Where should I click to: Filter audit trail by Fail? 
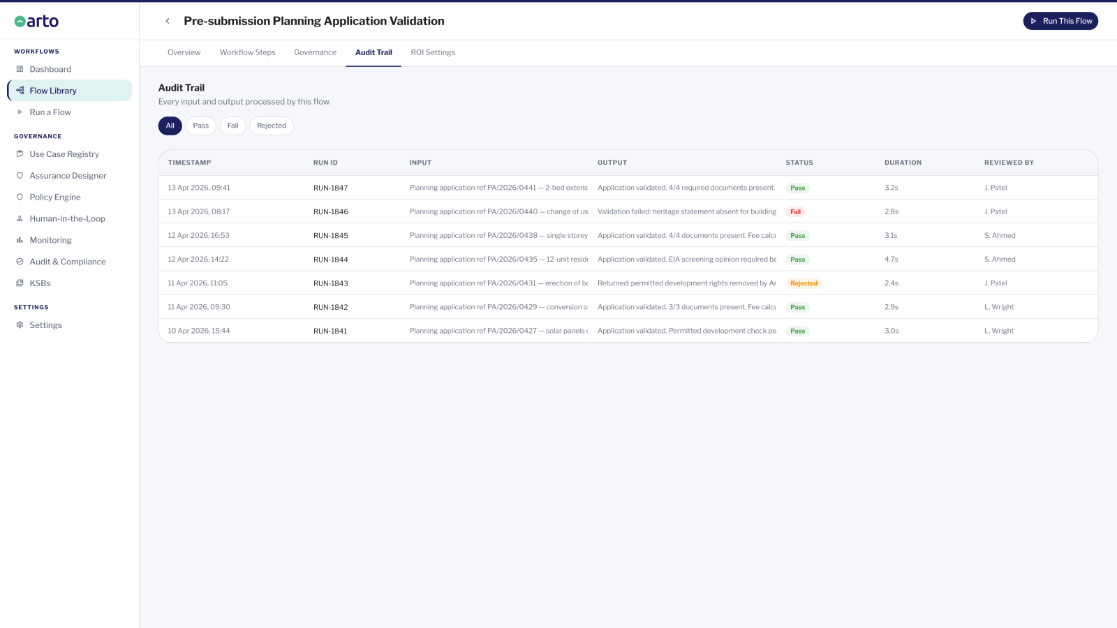tap(233, 126)
